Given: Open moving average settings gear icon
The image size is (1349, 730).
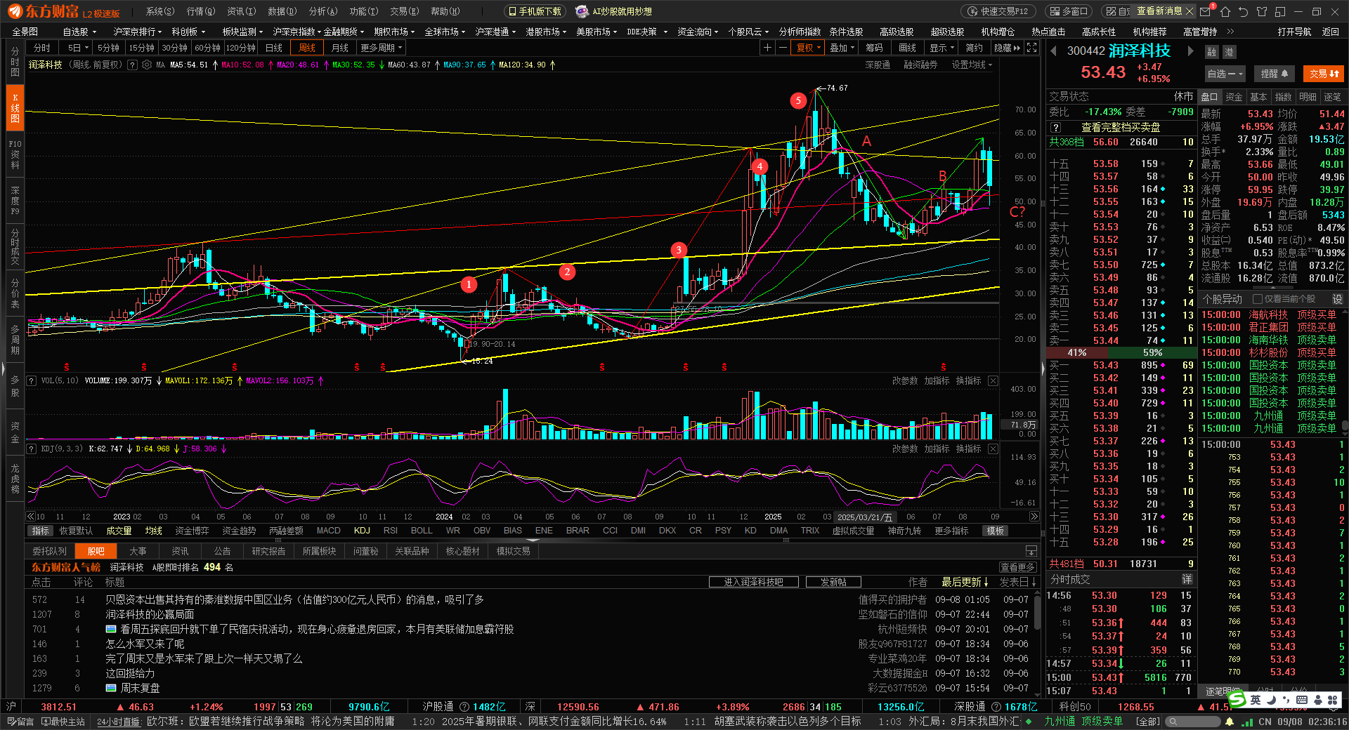Looking at the screenshot, I should tap(147, 65).
